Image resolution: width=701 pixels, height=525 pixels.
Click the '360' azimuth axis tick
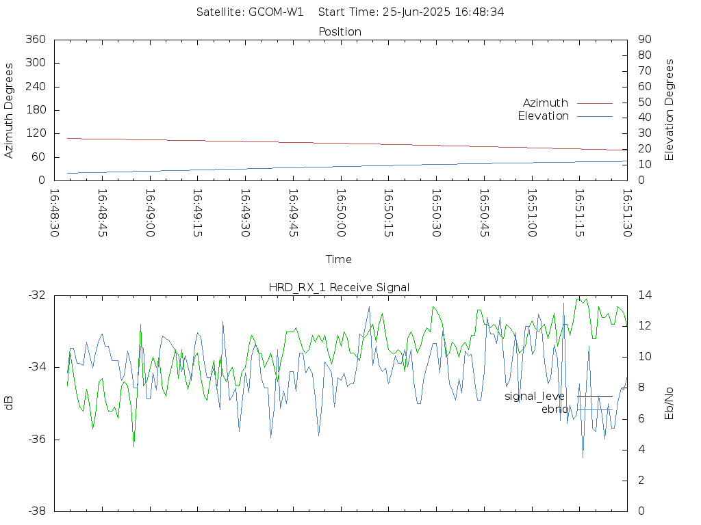(x=36, y=39)
